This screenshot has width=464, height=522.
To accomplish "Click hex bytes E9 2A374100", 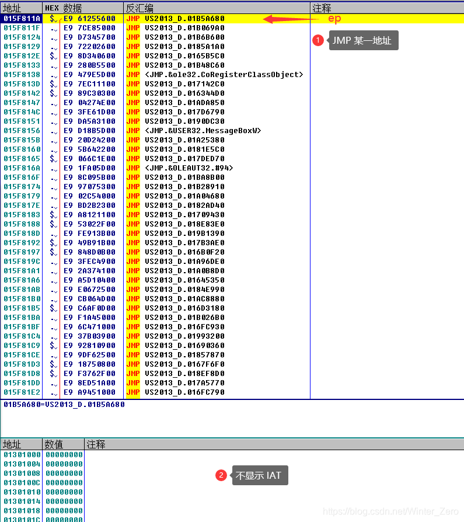I will (89, 271).
